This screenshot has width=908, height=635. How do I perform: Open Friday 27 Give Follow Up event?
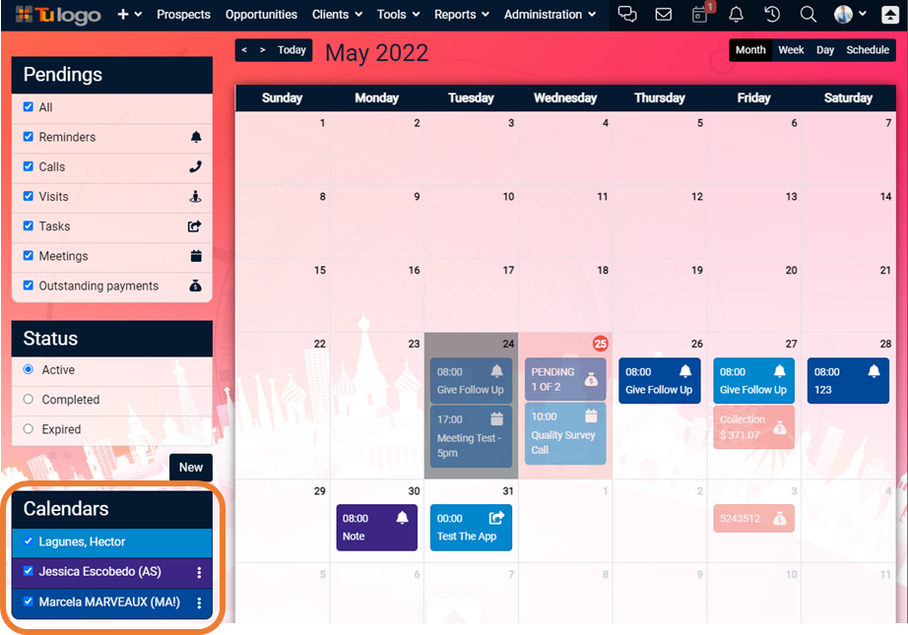click(x=753, y=380)
